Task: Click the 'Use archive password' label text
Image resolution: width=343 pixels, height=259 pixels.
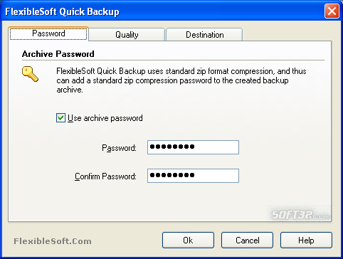Action: point(105,118)
